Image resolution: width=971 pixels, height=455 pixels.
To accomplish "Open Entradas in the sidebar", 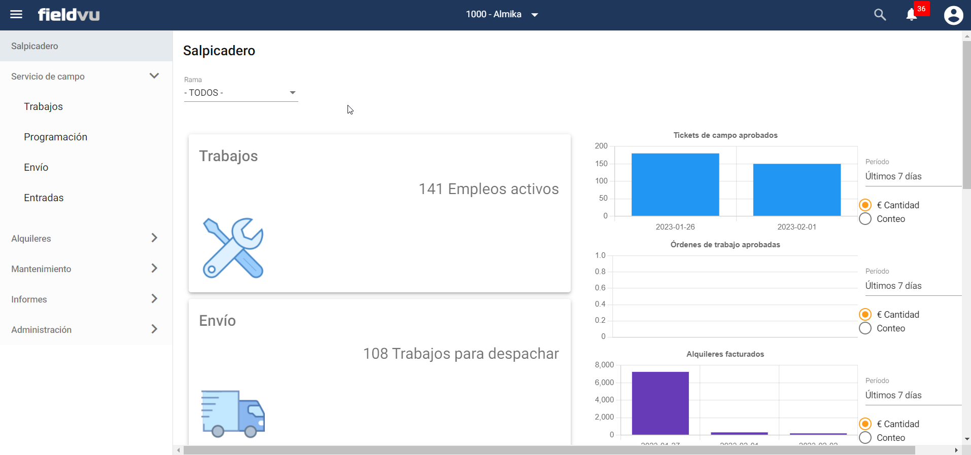I will pos(44,198).
